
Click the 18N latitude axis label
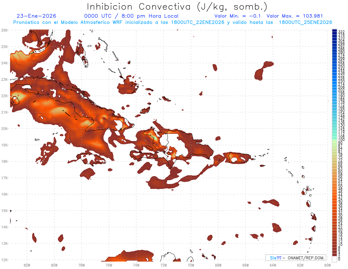pos(4,161)
